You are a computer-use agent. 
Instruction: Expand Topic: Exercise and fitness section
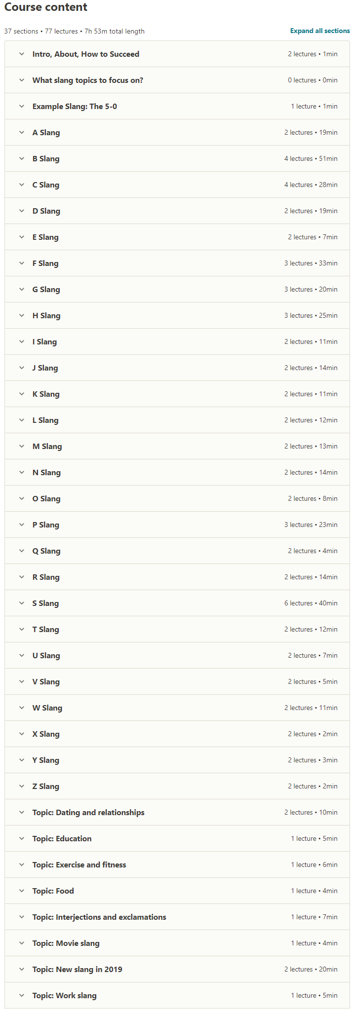coord(177,864)
